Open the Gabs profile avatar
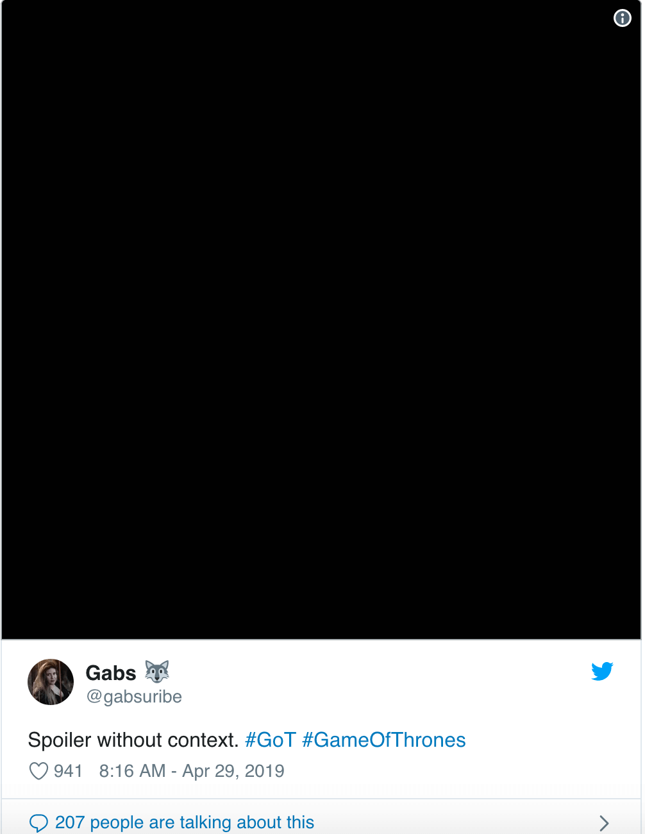The width and height of the screenshot is (645, 834). pos(51,682)
